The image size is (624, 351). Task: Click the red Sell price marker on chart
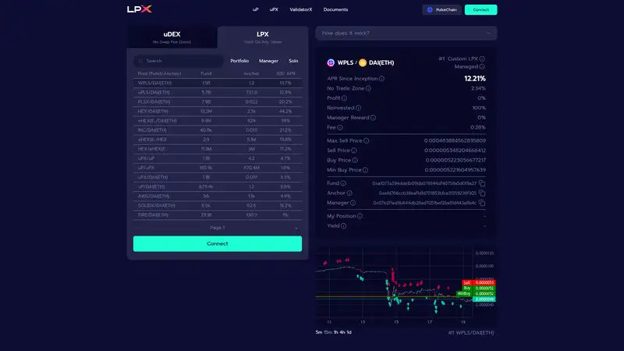point(479,282)
